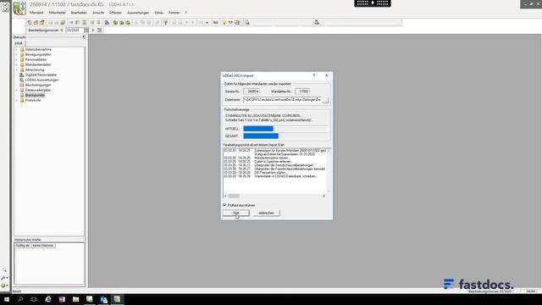
Task: Select the Inhalt tab in Übersicht panel
Action: click(x=19, y=43)
